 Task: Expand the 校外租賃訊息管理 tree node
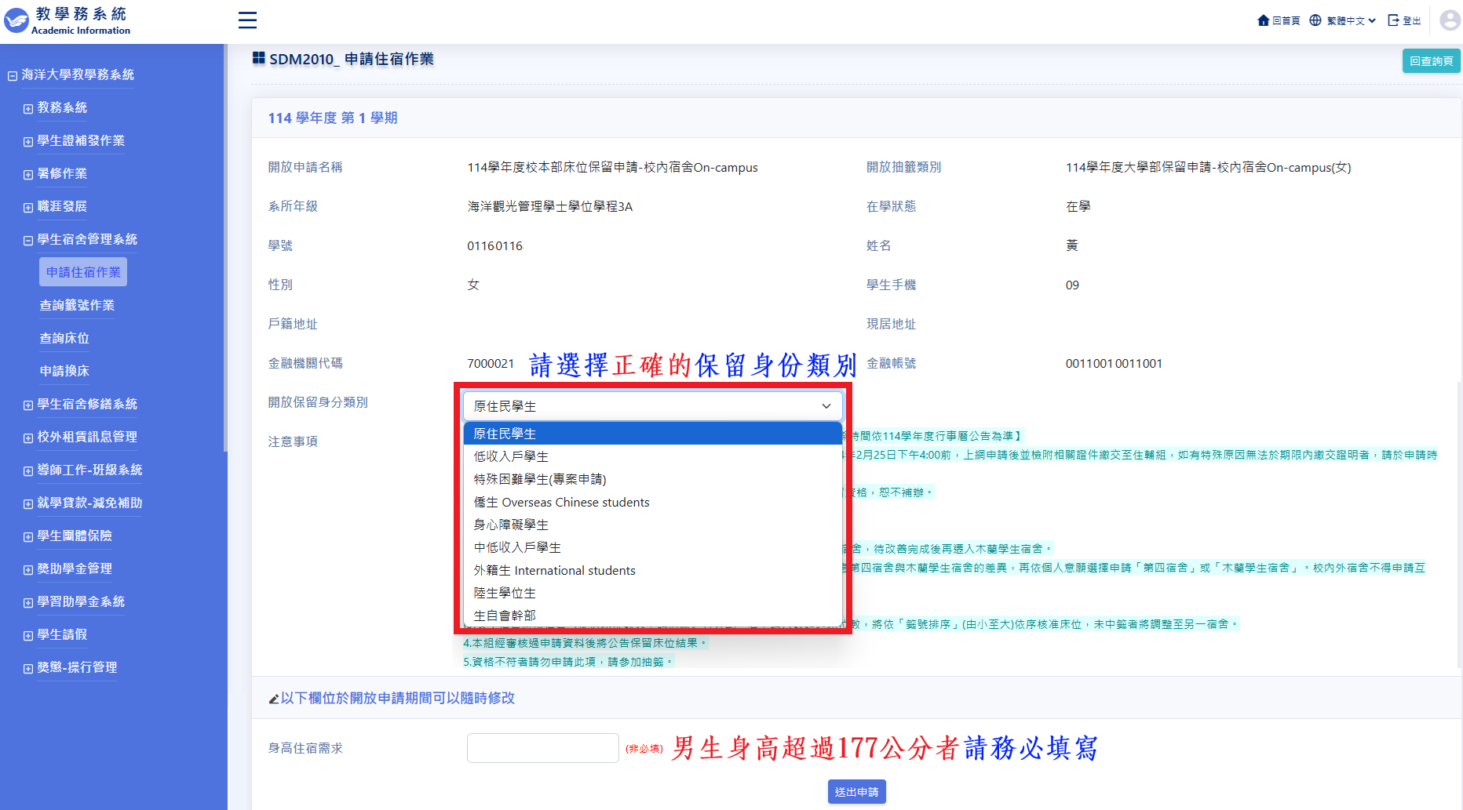[x=28, y=438]
